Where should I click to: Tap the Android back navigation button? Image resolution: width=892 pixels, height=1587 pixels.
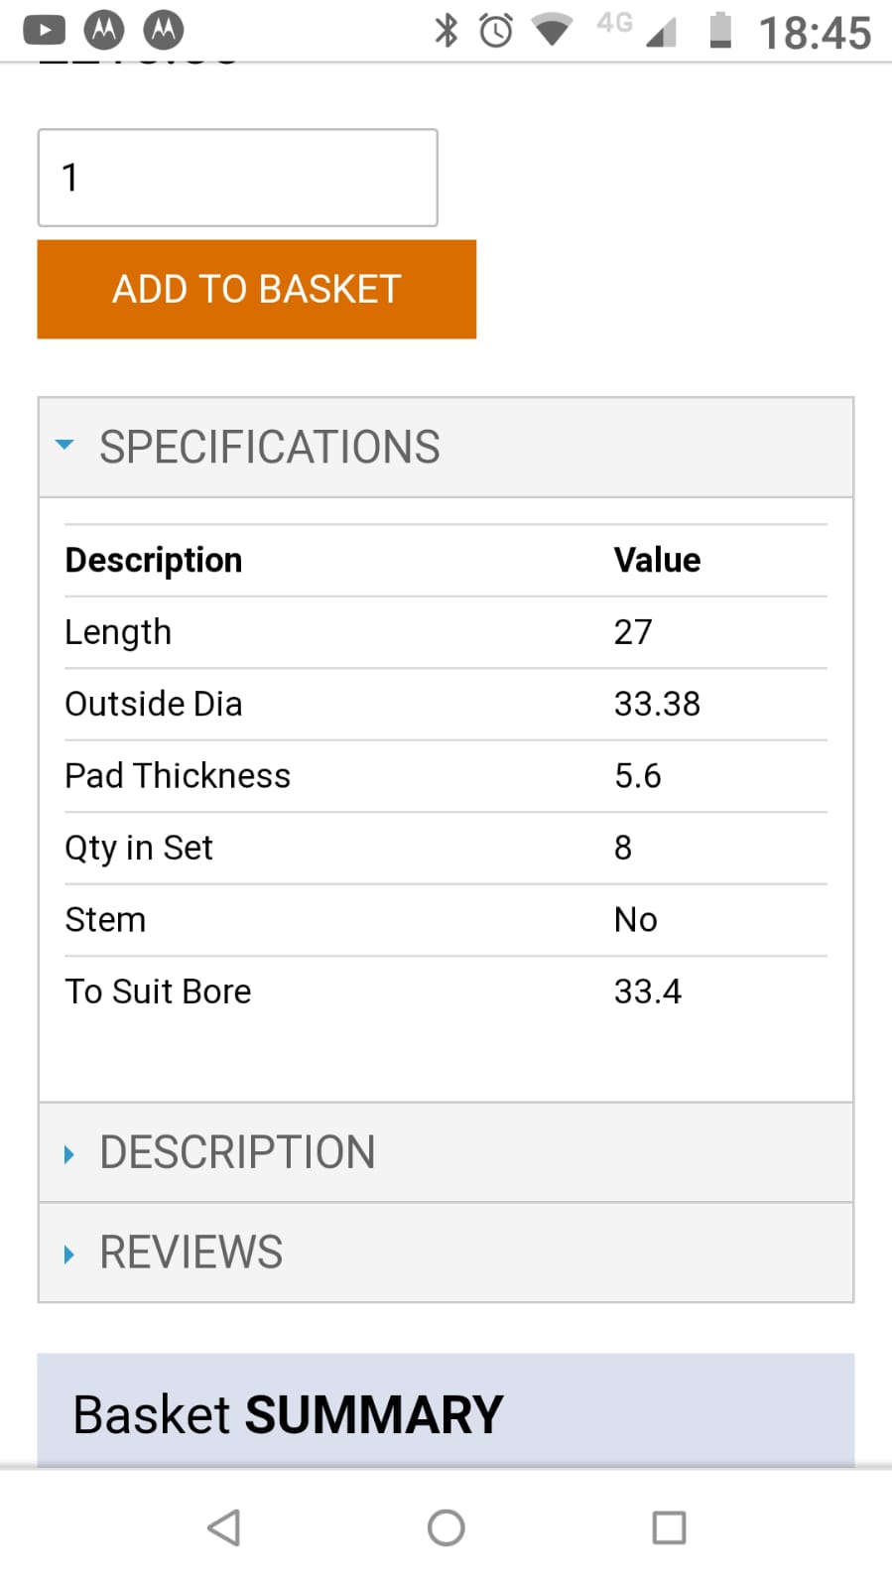coord(224,1527)
